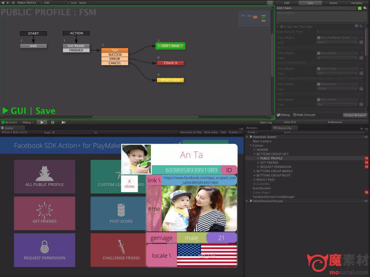Click the profile avatar photo of An Ta

coord(136,159)
